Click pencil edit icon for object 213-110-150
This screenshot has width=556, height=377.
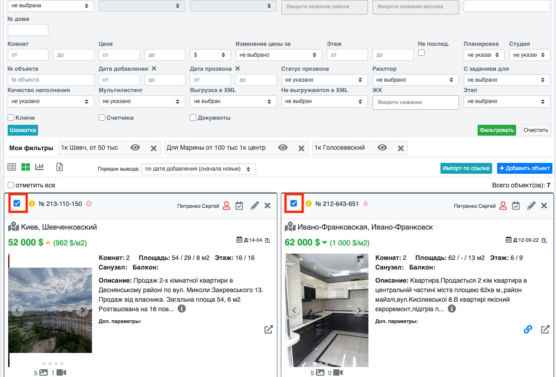(x=255, y=206)
